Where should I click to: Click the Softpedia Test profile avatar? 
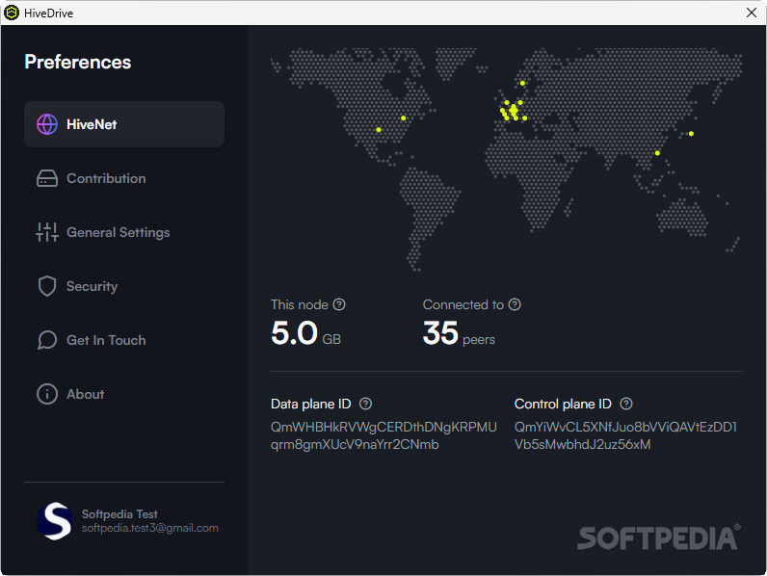pos(55,521)
